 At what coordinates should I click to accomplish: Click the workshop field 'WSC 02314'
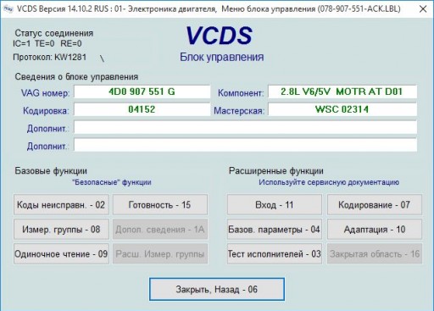[342, 109]
